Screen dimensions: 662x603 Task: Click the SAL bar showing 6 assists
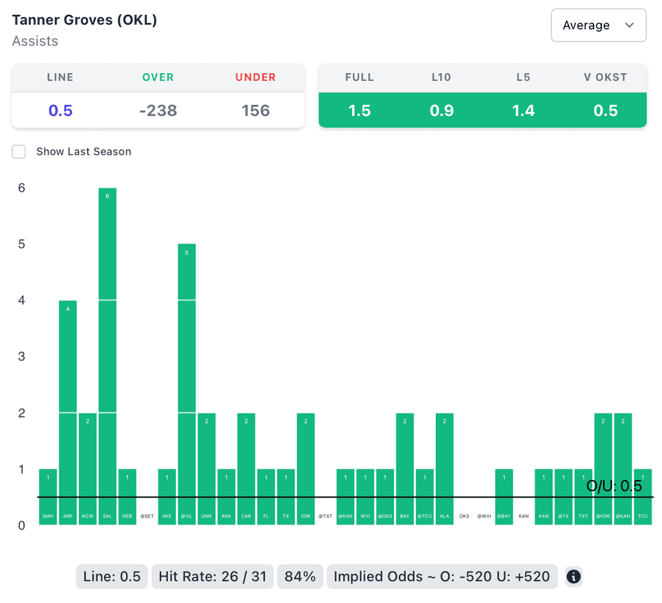tap(107, 356)
